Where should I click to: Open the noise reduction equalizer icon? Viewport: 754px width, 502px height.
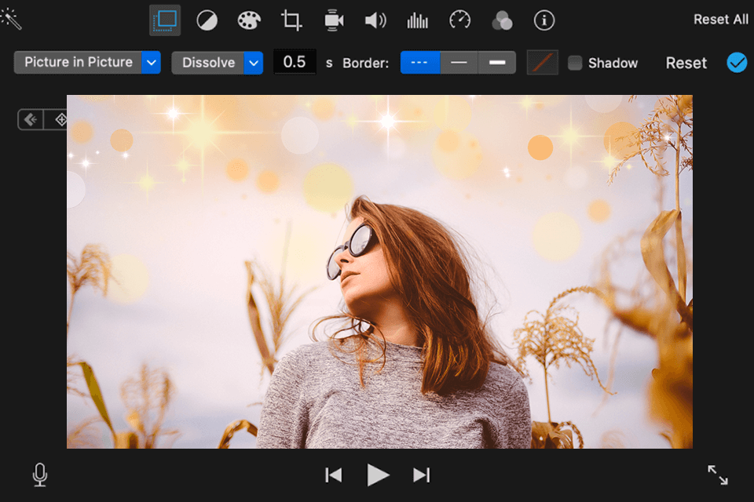click(417, 20)
